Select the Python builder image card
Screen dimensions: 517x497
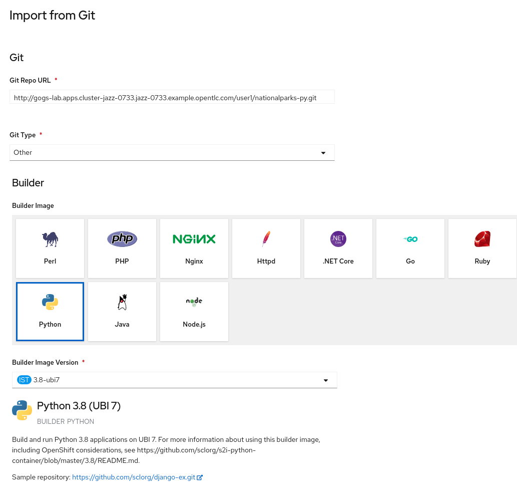pyautogui.click(x=50, y=312)
